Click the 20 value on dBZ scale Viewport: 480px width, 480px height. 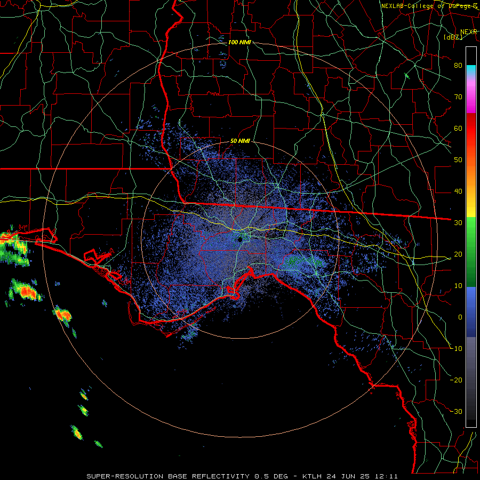point(458,254)
